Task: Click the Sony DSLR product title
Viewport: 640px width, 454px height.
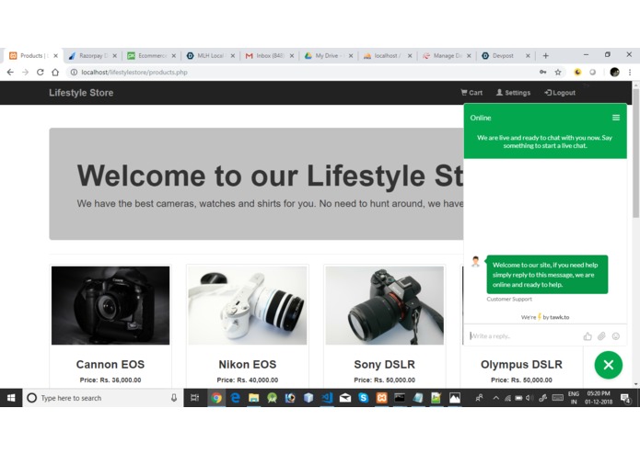Action: click(x=385, y=365)
